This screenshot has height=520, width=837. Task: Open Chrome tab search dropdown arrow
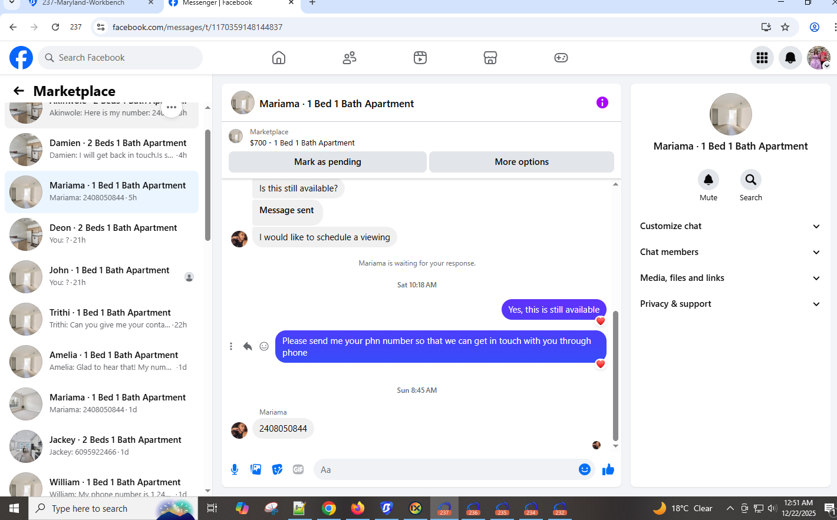(11, 3)
